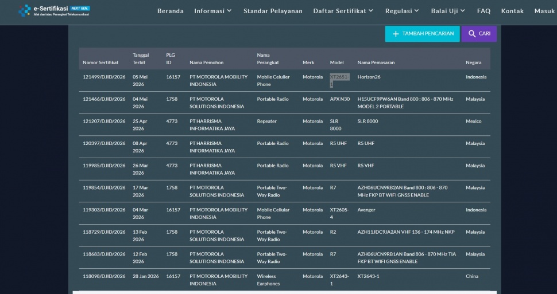
Task: Open the e-Sertifikasi logo home link
Action: (54, 11)
